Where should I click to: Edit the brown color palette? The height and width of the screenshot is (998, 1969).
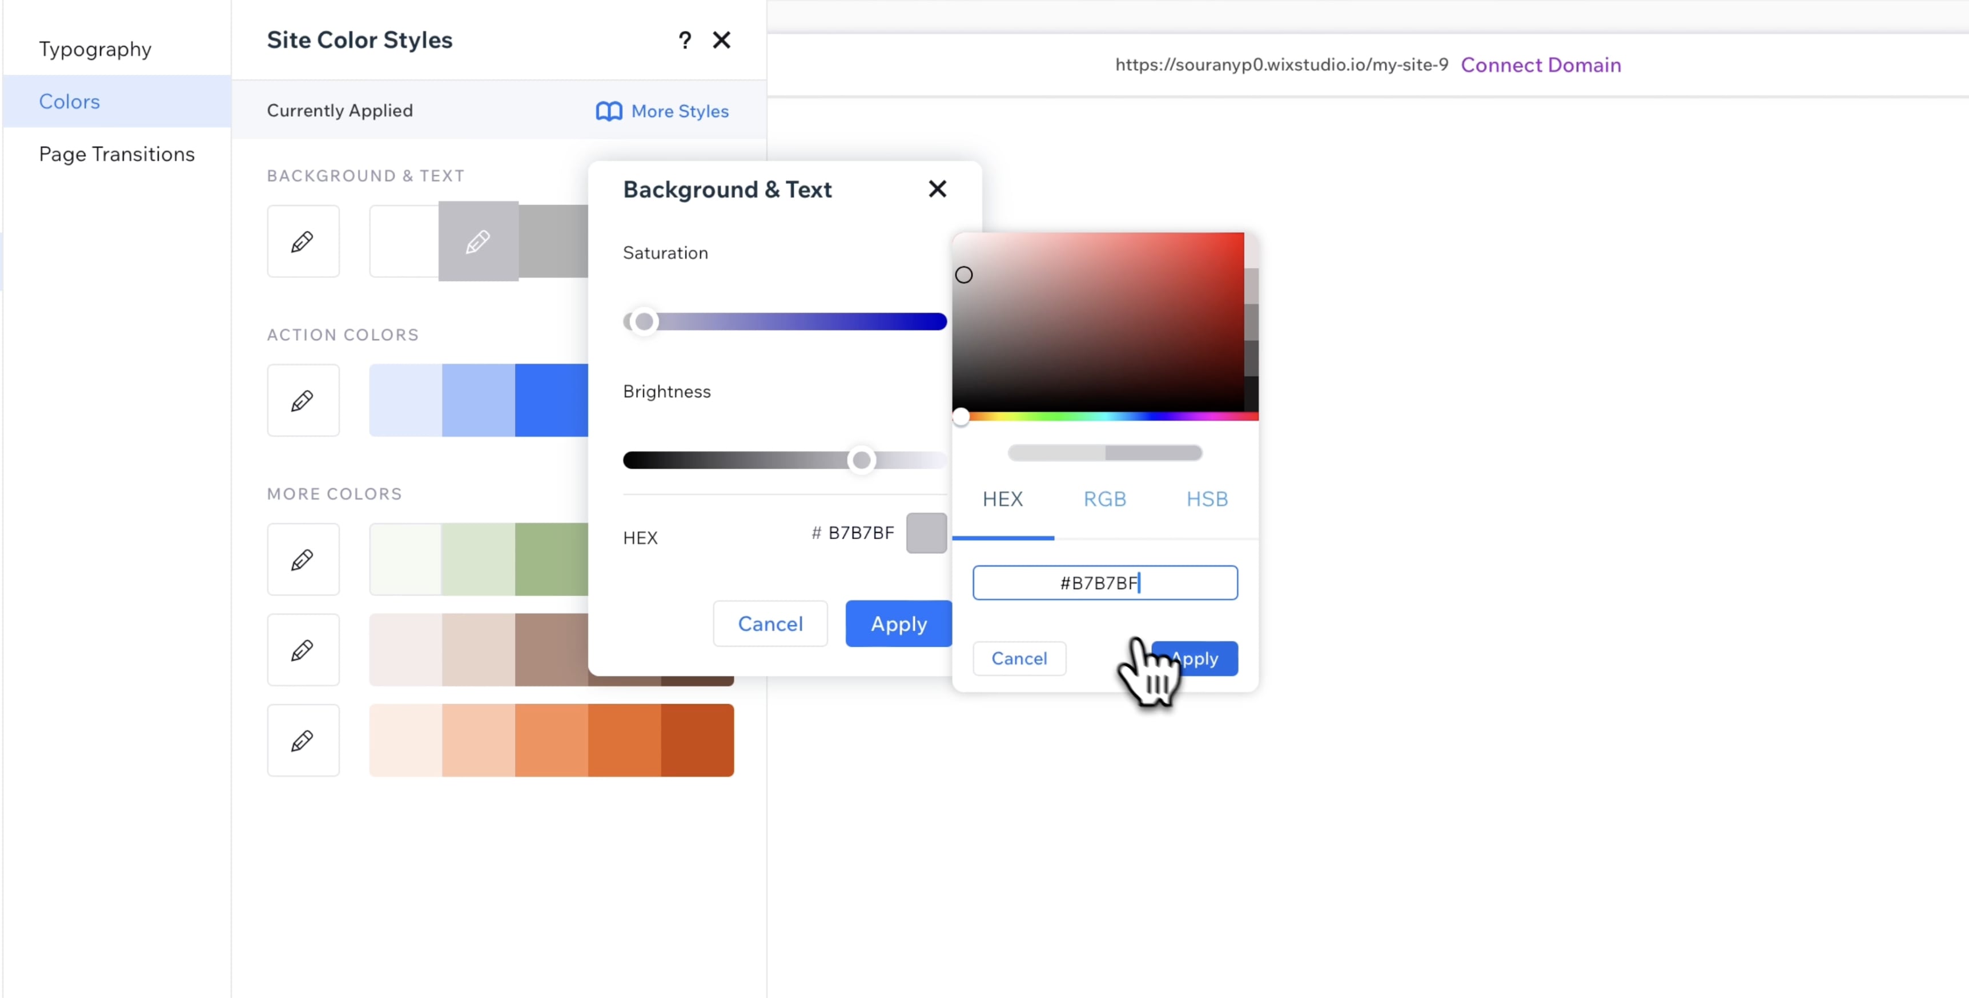[x=303, y=649]
